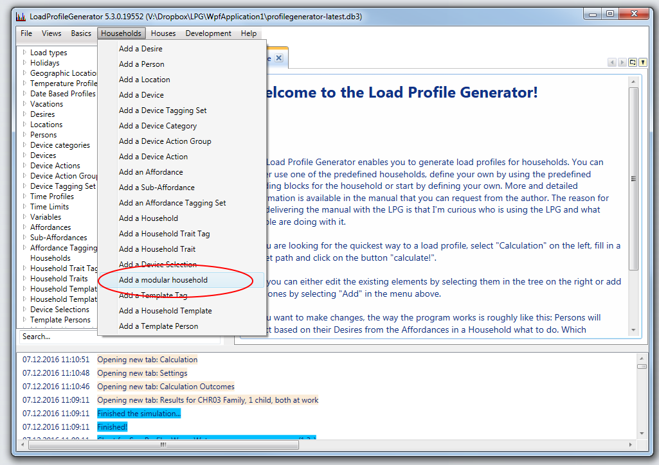The width and height of the screenshot is (659, 465).
Task: Open the File menu
Action: coord(26,33)
